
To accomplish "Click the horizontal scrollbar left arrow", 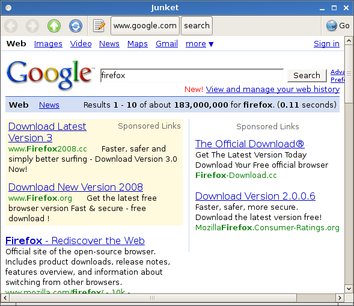I will pyautogui.click(x=5, y=298).
